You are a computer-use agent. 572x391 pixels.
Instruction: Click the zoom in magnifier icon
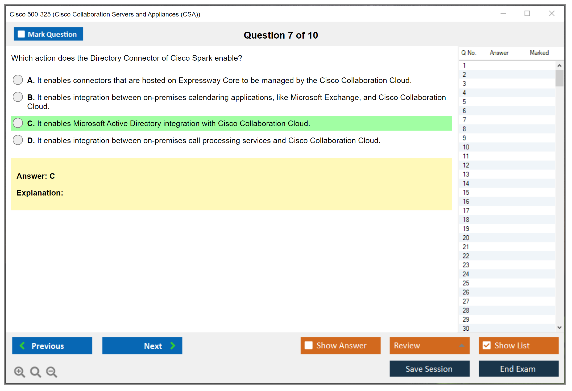tap(19, 372)
